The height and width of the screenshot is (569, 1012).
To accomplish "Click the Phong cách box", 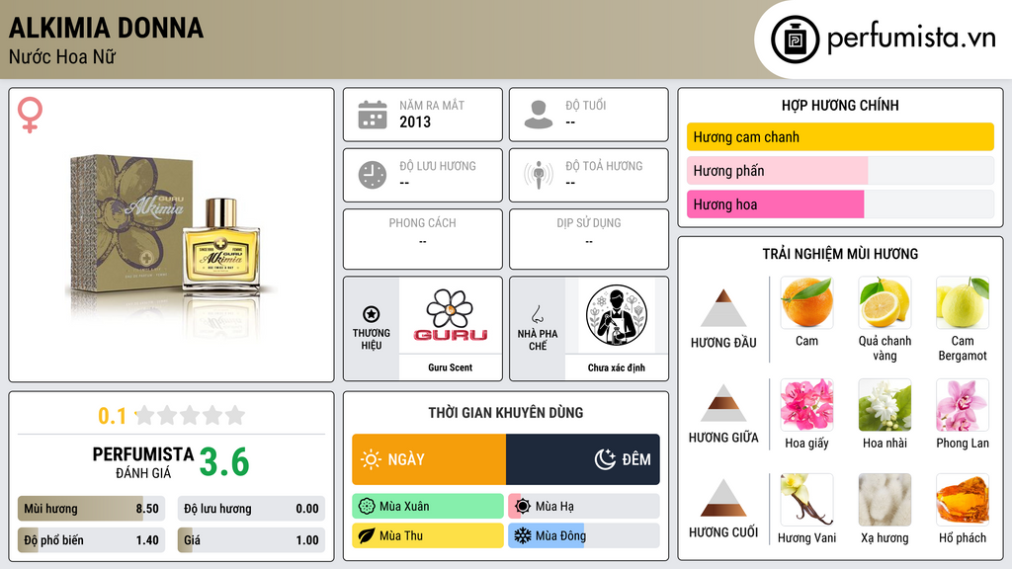I will [423, 239].
